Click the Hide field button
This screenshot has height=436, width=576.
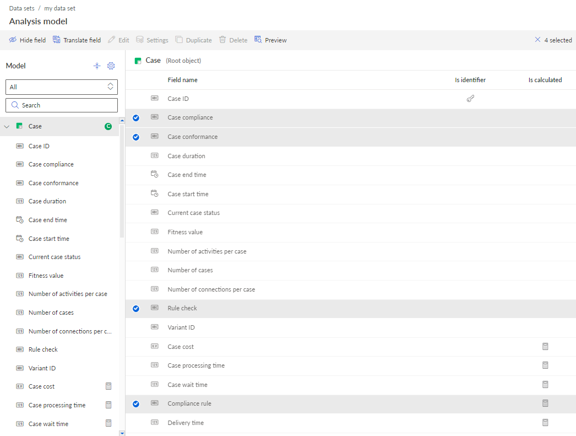click(x=28, y=40)
